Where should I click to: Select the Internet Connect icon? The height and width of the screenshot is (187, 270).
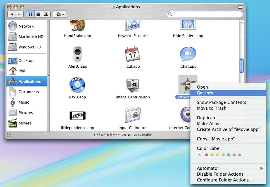point(186,114)
